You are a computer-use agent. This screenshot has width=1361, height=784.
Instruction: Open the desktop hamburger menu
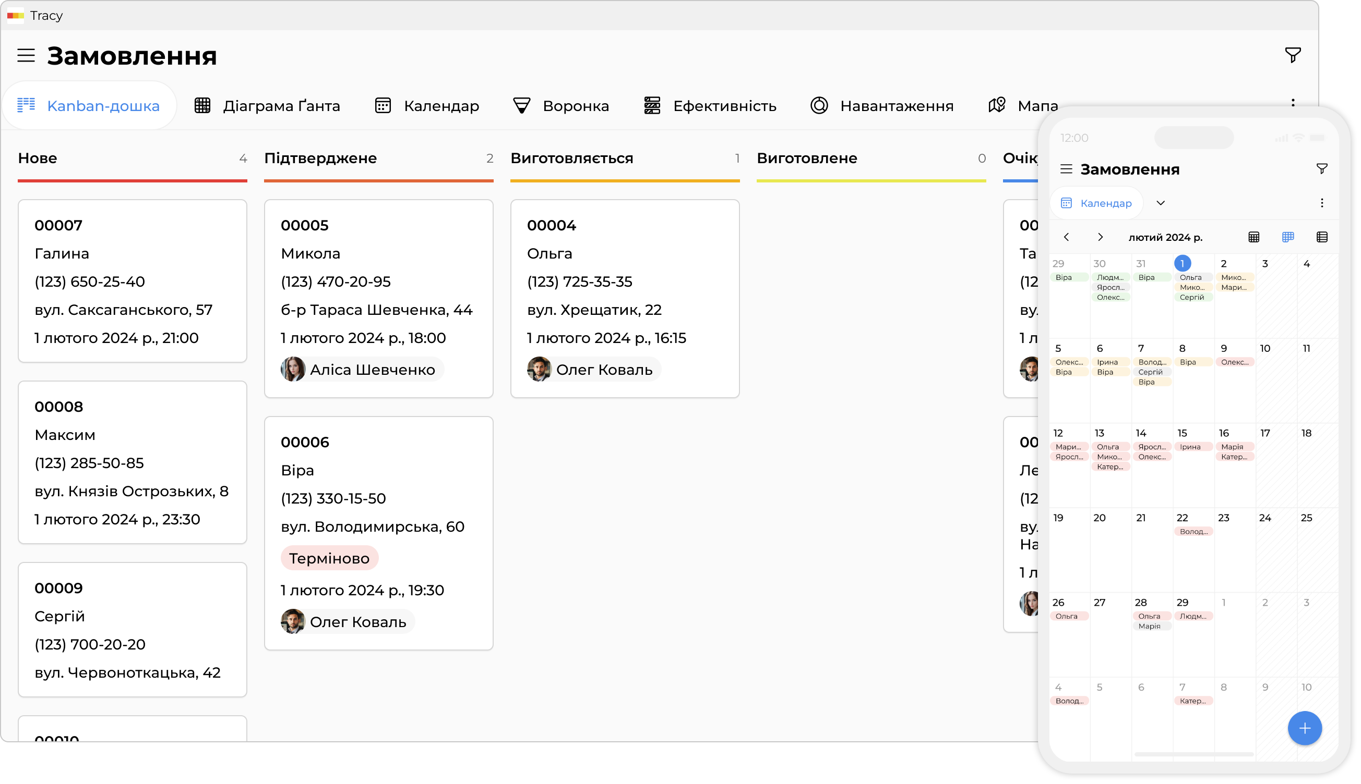pos(26,55)
